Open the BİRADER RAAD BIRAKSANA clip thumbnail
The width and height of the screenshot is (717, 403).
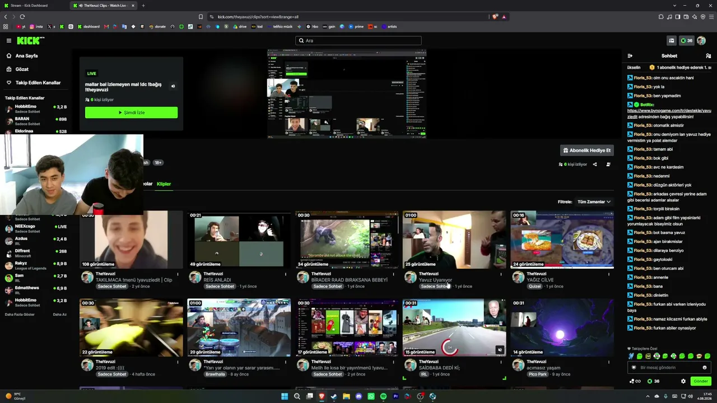tap(347, 240)
